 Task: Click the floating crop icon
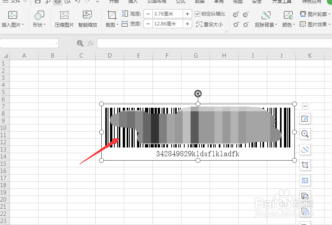pos(305,165)
